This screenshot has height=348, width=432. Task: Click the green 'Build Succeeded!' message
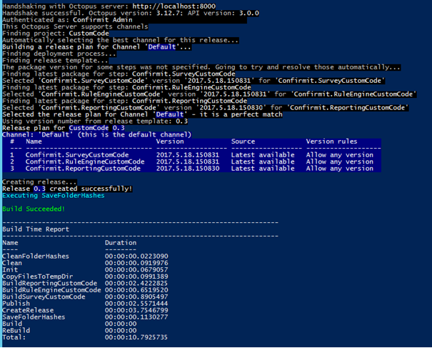coord(34,209)
